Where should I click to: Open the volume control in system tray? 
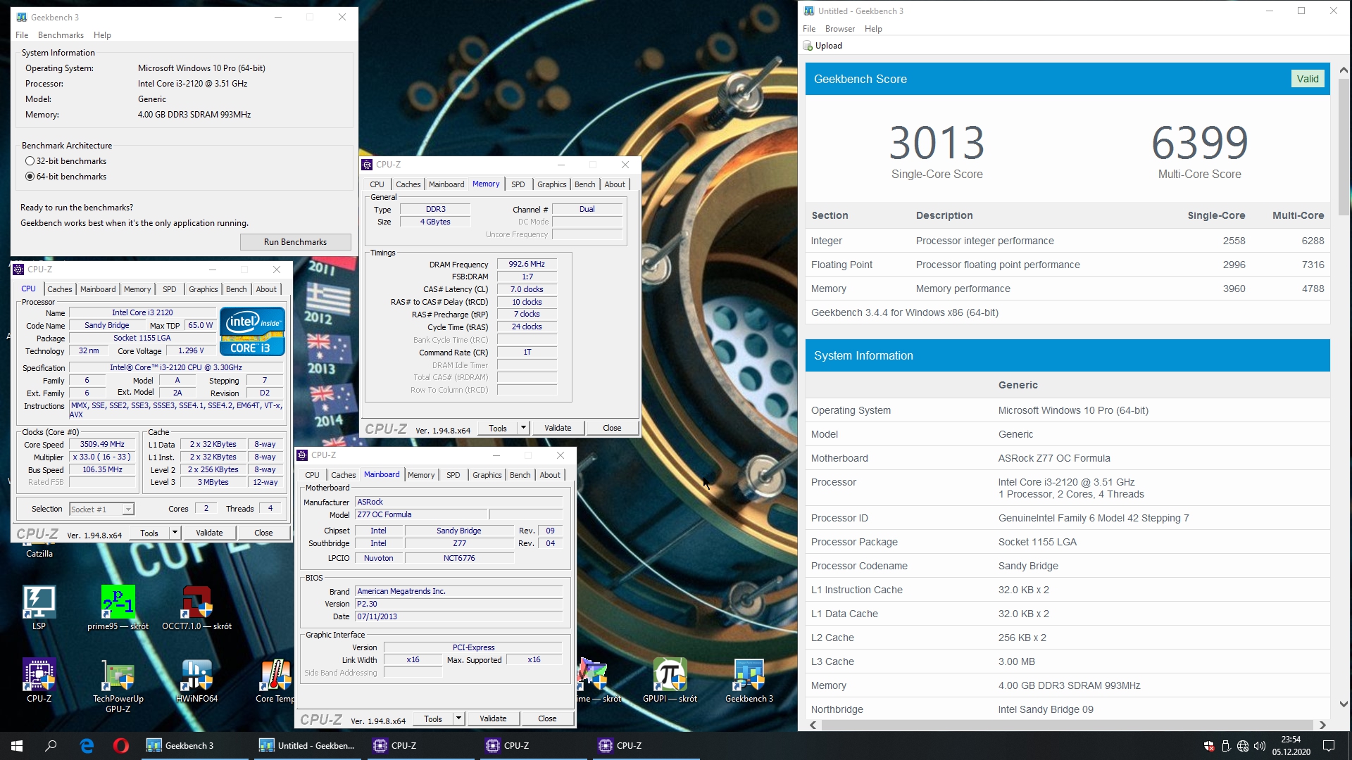tap(1260, 745)
